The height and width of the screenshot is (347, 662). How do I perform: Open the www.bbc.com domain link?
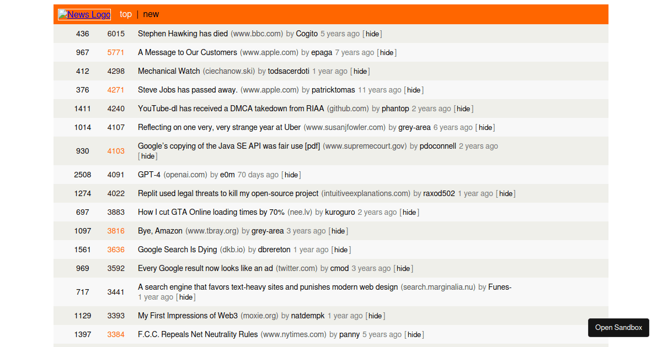point(257,34)
